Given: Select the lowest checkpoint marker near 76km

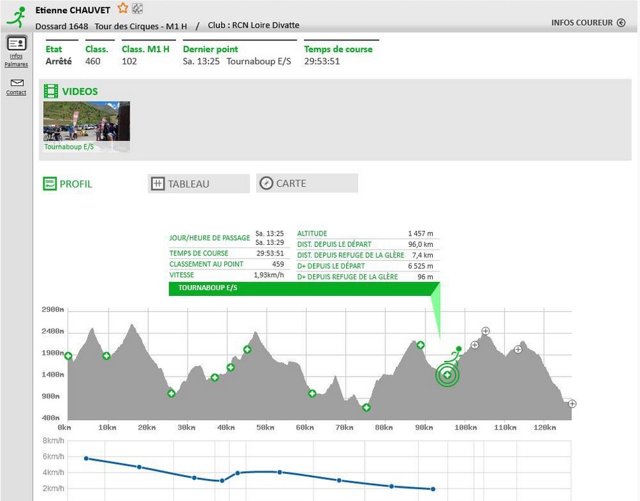Looking at the screenshot, I should click(x=367, y=408).
